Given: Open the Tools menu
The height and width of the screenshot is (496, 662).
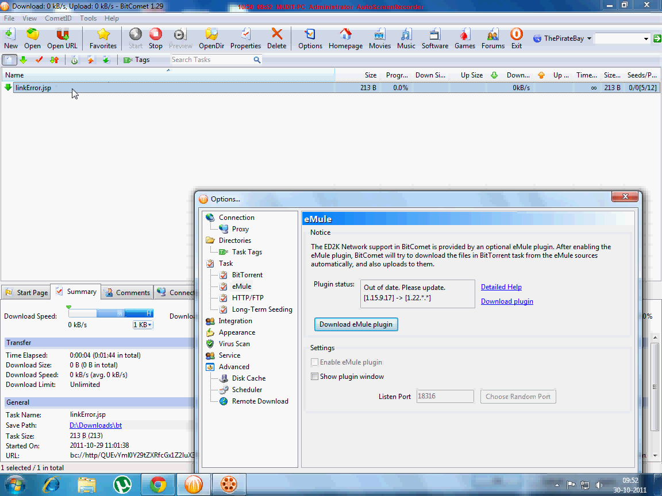Looking at the screenshot, I should click(88, 18).
